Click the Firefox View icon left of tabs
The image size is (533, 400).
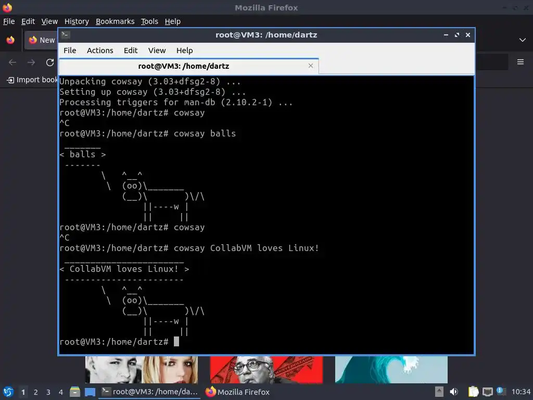pos(10,40)
